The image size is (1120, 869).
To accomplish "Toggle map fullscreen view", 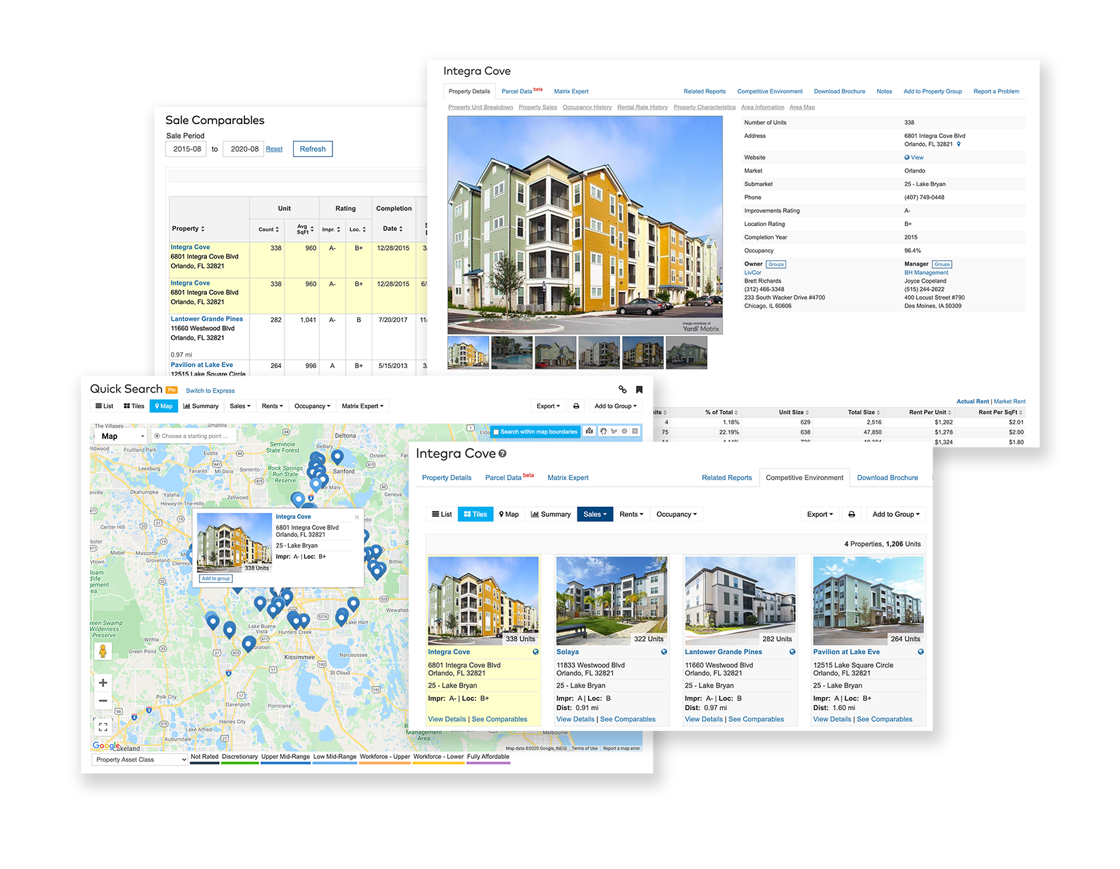I will (x=103, y=727).
